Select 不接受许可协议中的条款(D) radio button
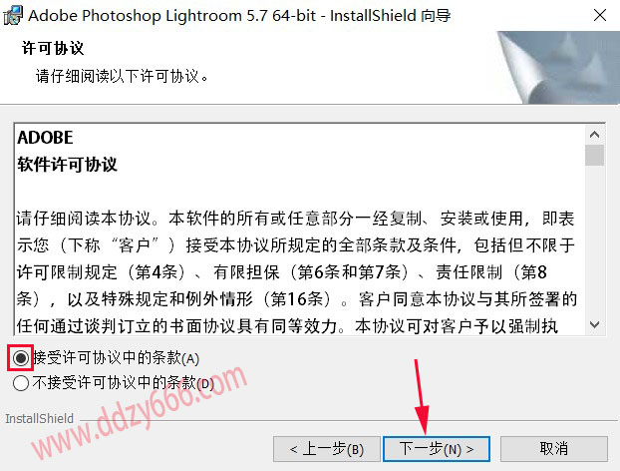Viewport: 620px width, 471px height. pyautogui.click(x=21, y=383)
